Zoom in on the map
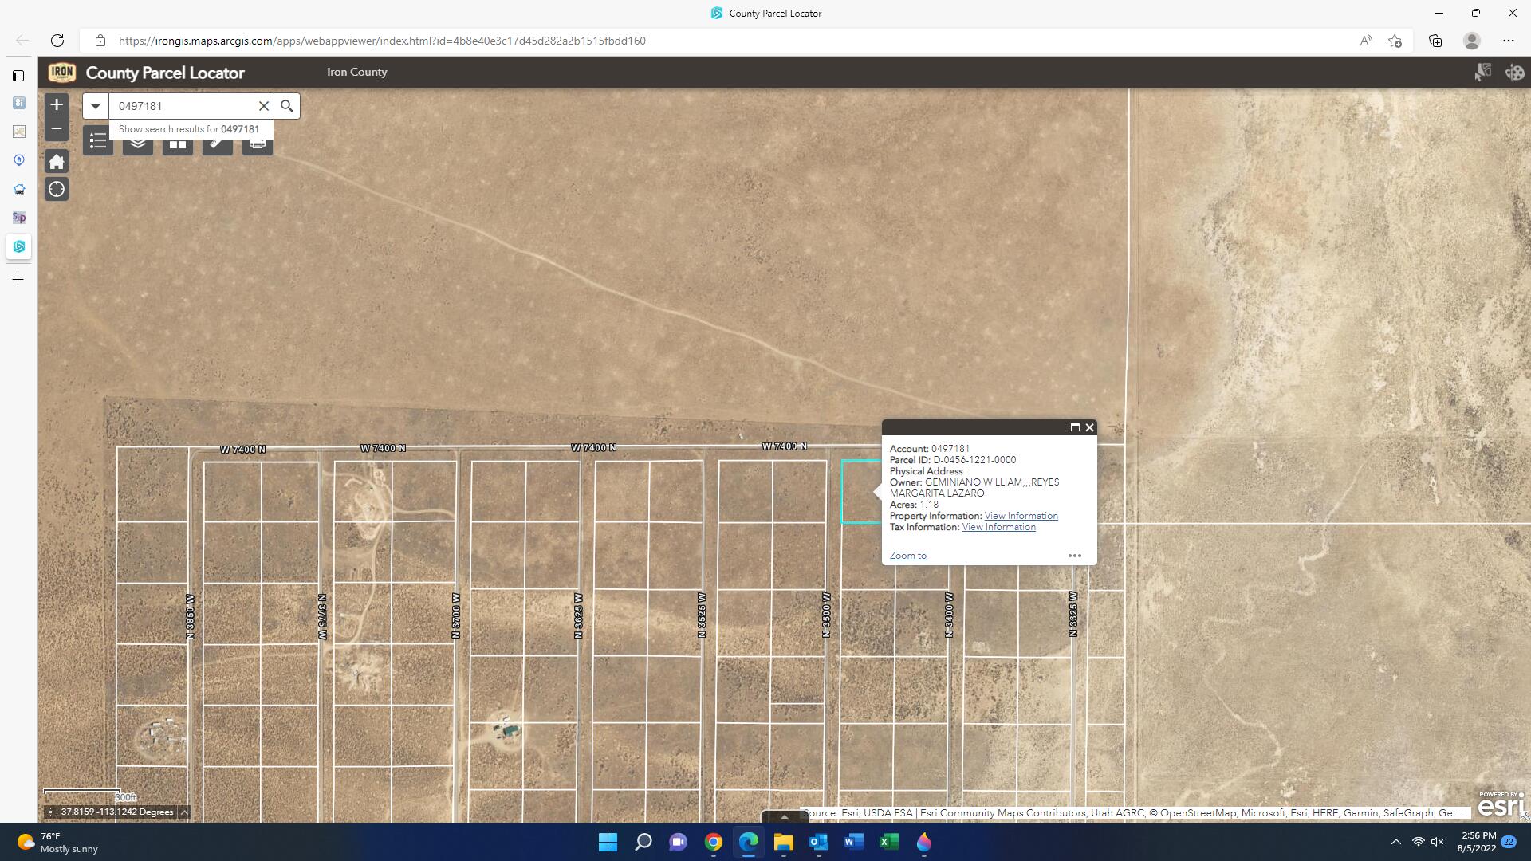Screen dimensions: 1531x861 (57, 104)
